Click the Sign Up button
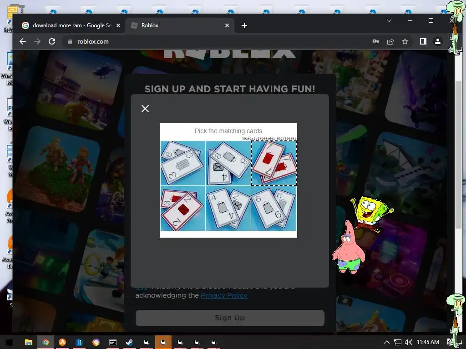 click(230, 318)
